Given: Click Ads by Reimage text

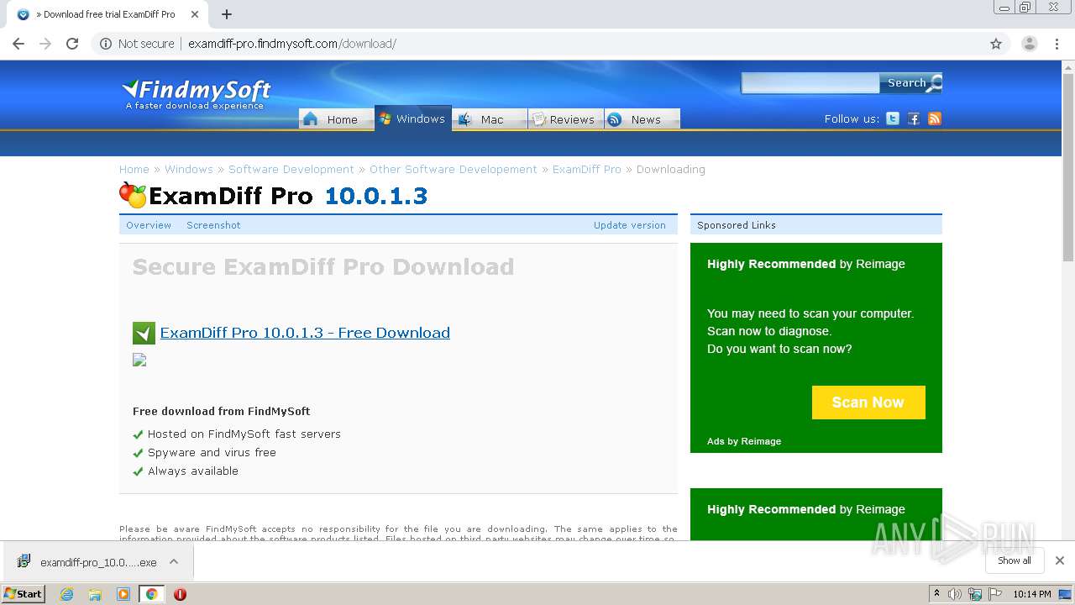Looking at the screenshot, I should pyautogui.click(x=744, y=441).
